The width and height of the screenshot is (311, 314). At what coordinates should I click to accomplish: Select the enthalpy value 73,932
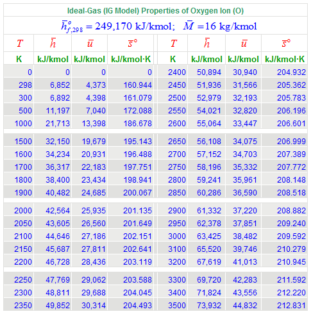coord(209,306)
